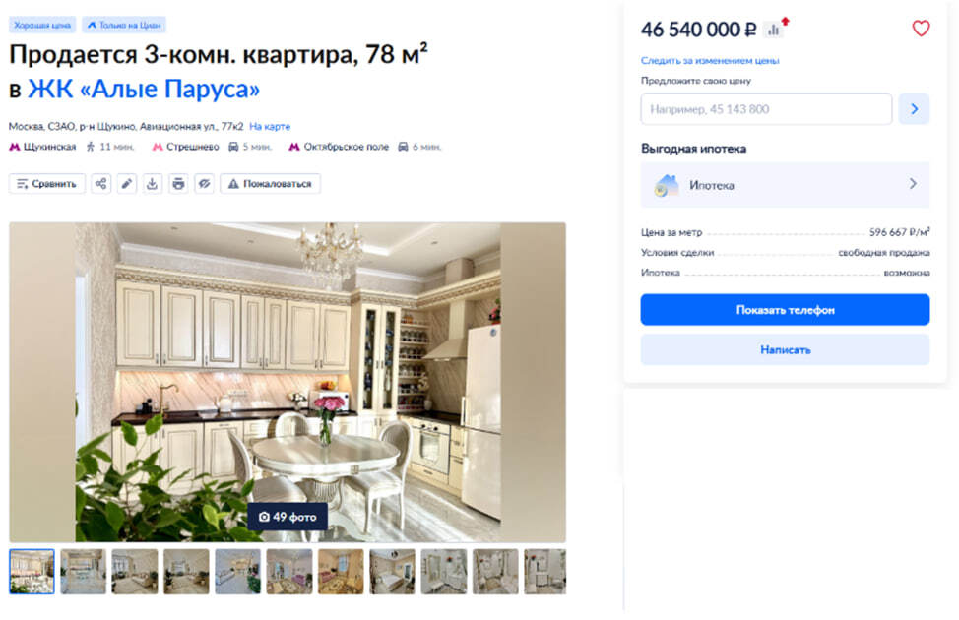
Task: Add a note using the pencil icon
Action: click(127, 183)
